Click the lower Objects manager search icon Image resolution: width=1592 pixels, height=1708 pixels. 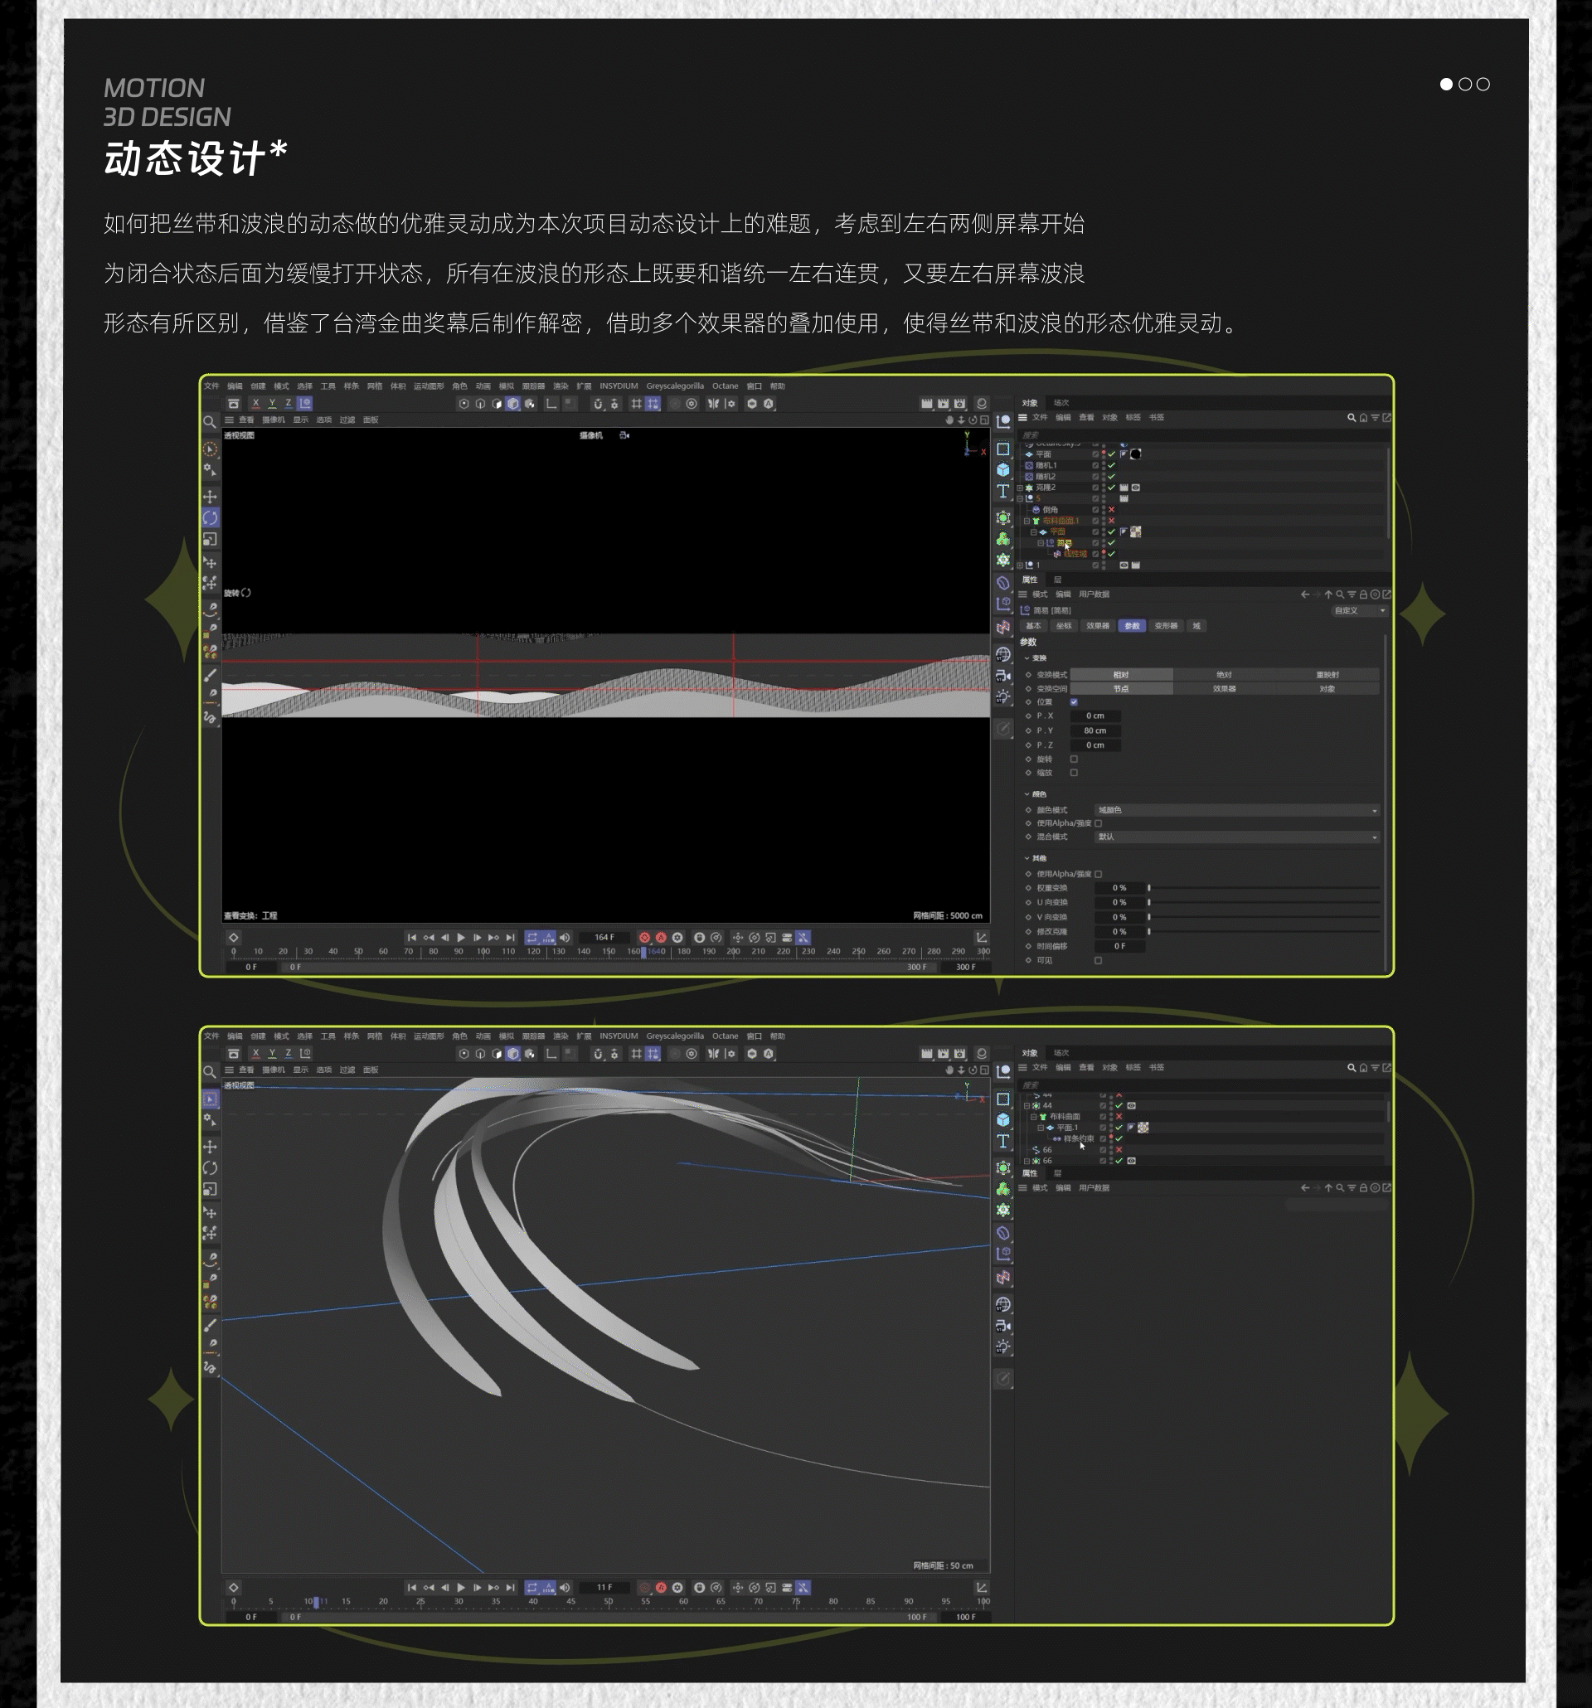(x=1352, y=1067)
